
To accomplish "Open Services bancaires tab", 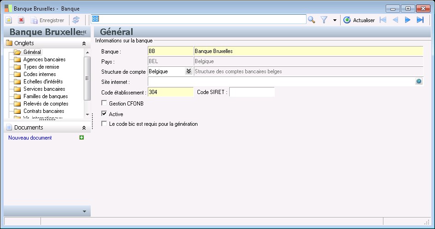I will point(44,89).
